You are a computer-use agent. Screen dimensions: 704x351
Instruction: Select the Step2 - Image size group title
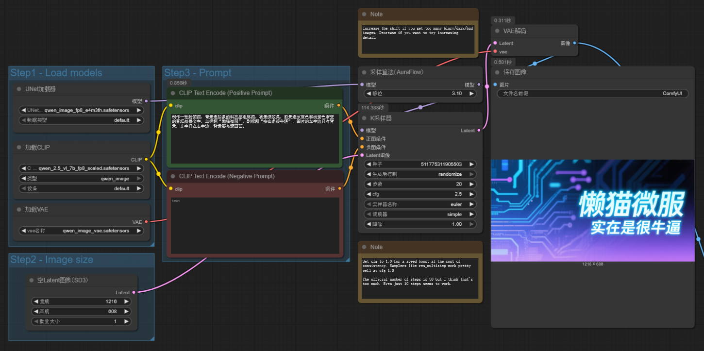[x=51, y=260]
